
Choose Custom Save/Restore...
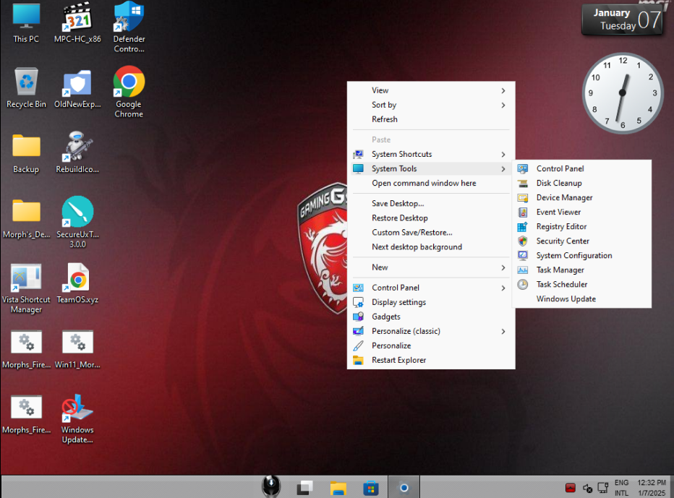point(431,233)
